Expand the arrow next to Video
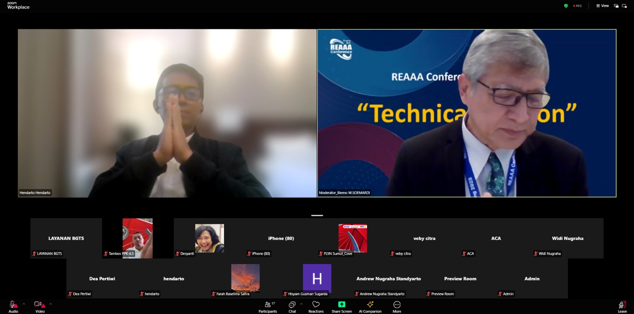The width and height of the screenshot is (634, 314). (50, 304)
